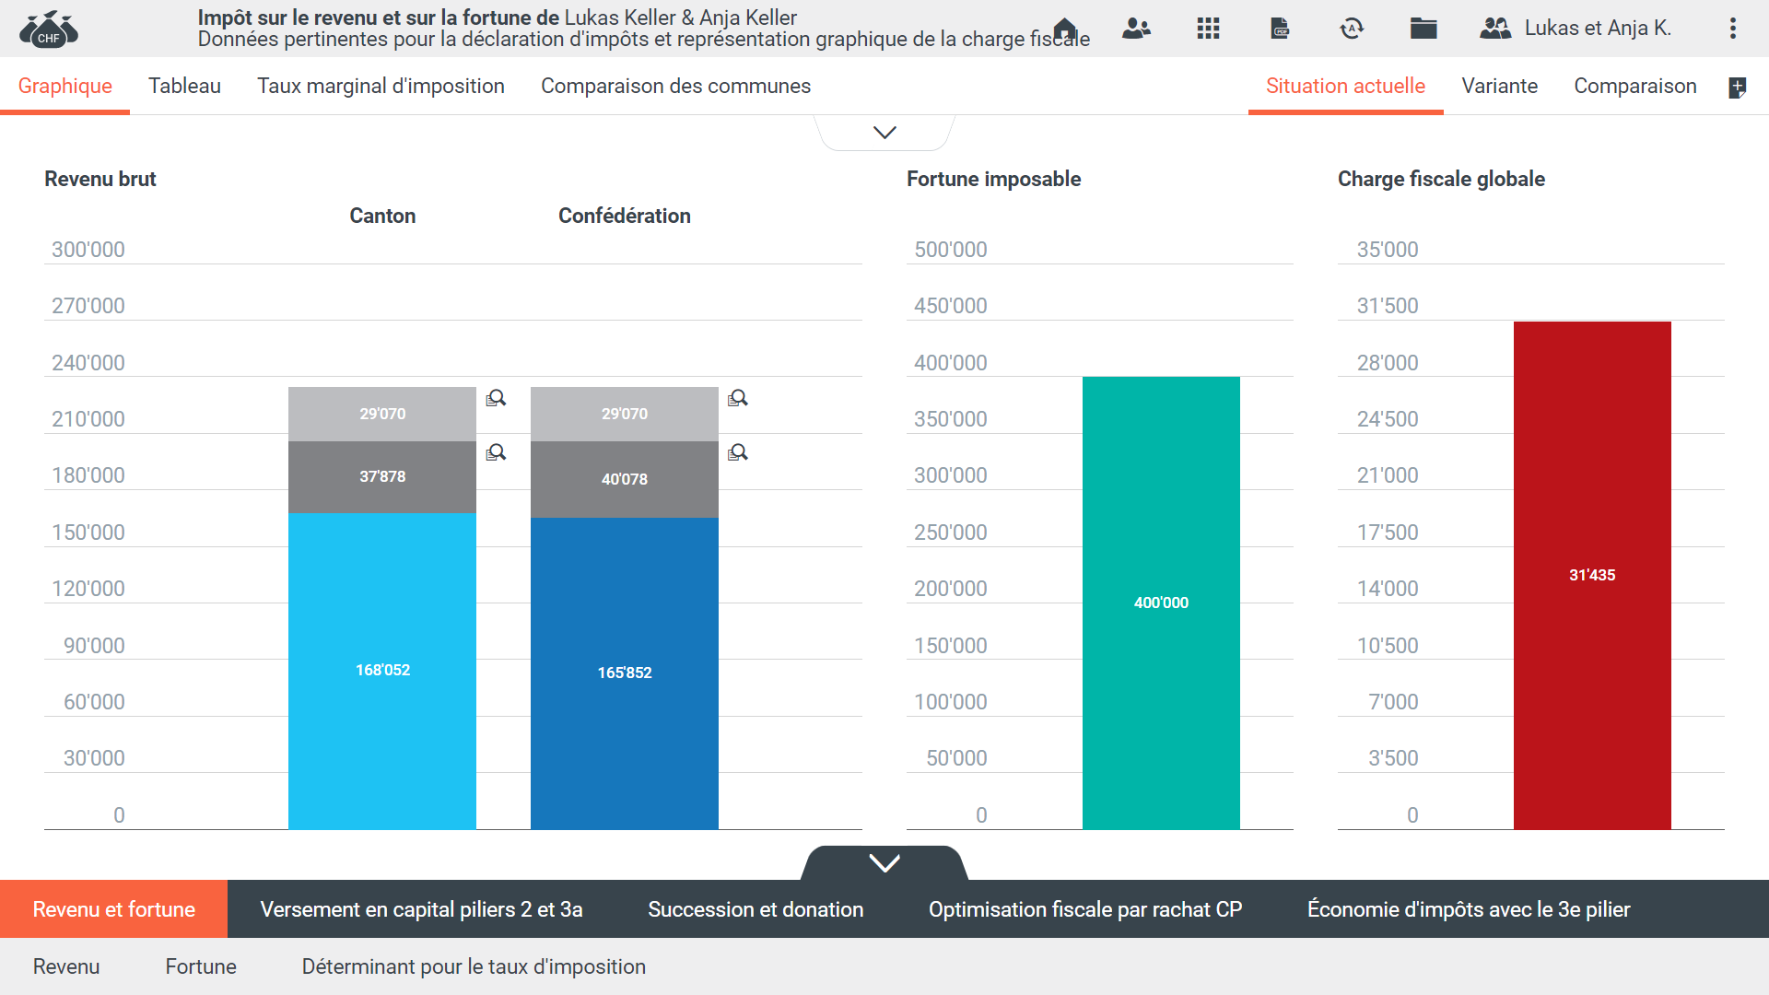Open Succession et donation section

pyautogui.click(x=756, y=909)
